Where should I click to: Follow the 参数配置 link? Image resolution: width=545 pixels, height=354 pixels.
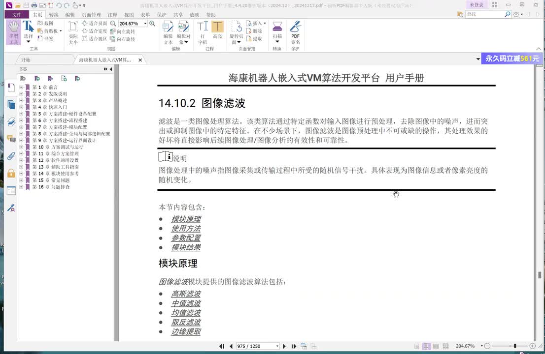coord(186,238)
